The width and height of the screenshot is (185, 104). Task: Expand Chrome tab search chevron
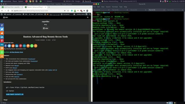tap(90, 7)
